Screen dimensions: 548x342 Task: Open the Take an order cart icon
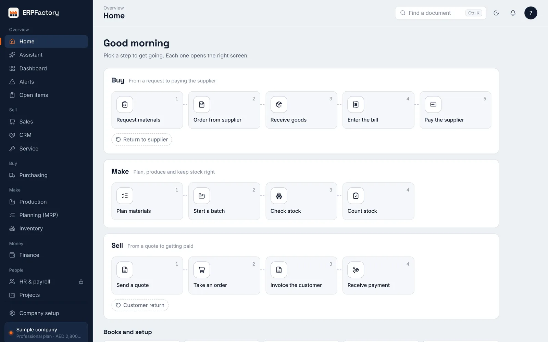click(202, 270)
